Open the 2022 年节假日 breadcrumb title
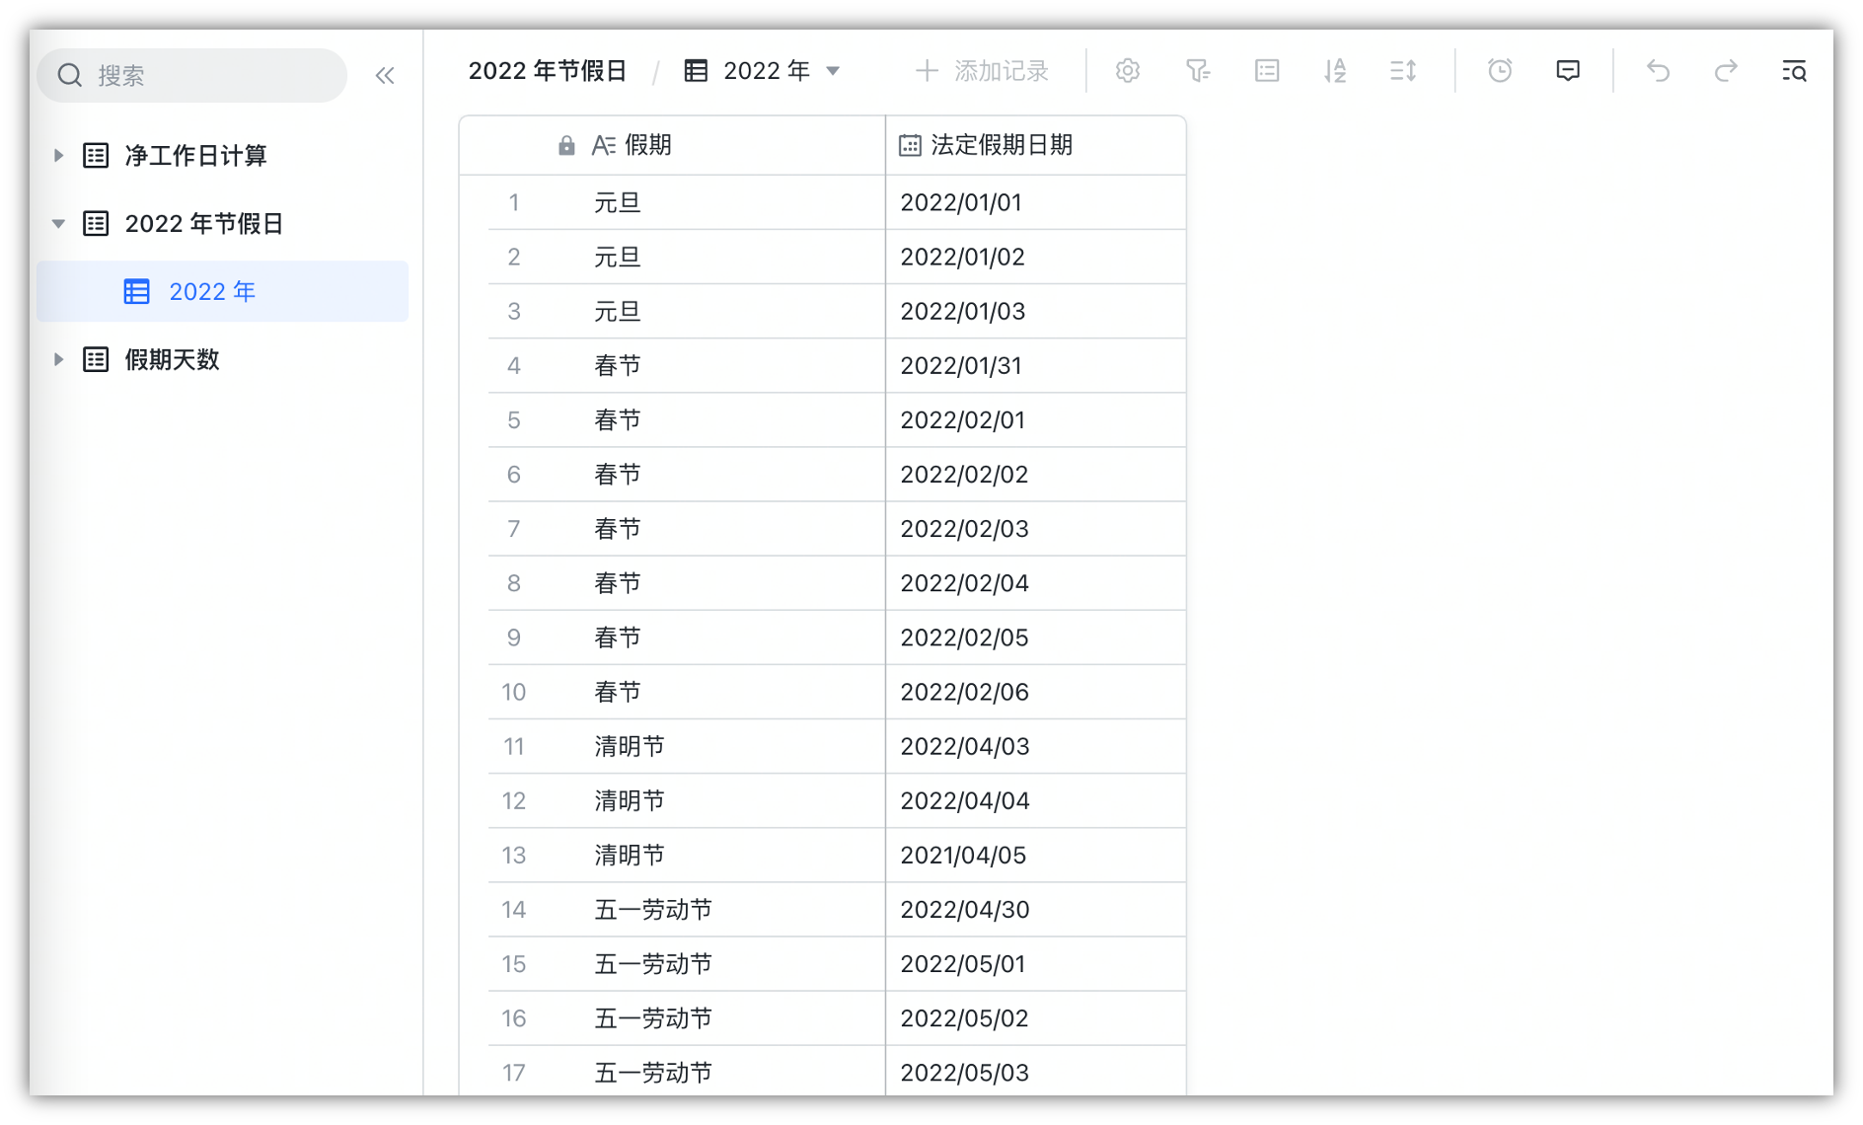The image size is (1863, 1125). click(550, 69)
